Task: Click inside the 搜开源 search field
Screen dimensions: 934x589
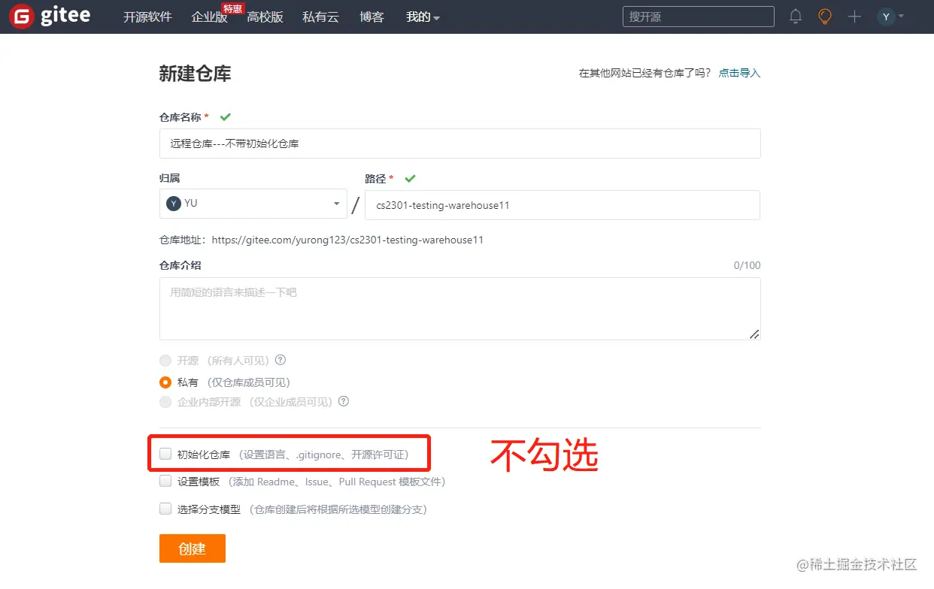Action: point(697,16)
